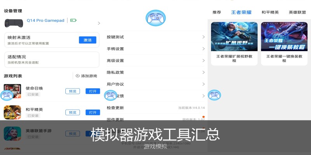This screenshot has width=311, height=155.
Task: Expand the 用户协议 chevron arrow
Action: 203,84
